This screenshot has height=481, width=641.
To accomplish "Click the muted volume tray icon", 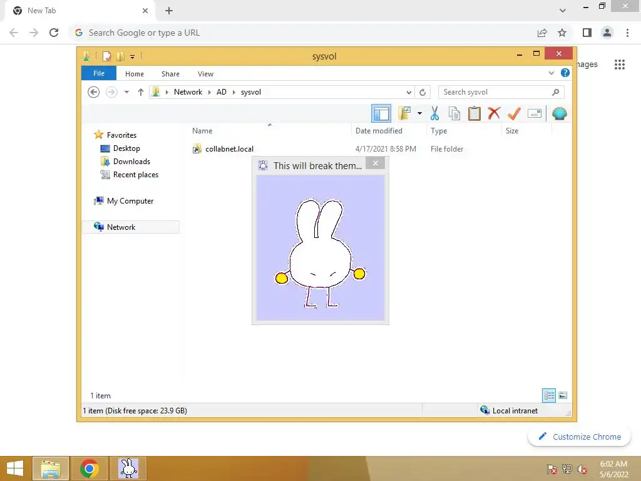I will pos(582,469).
